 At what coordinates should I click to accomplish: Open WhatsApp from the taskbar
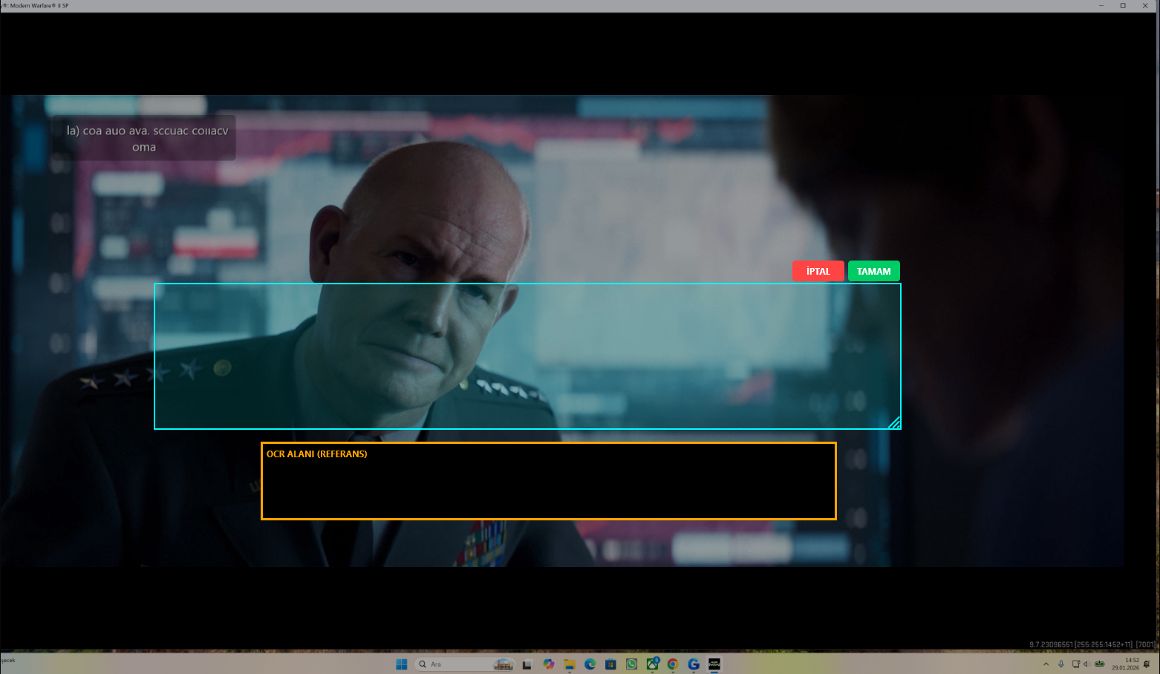[x=631, y=664]
